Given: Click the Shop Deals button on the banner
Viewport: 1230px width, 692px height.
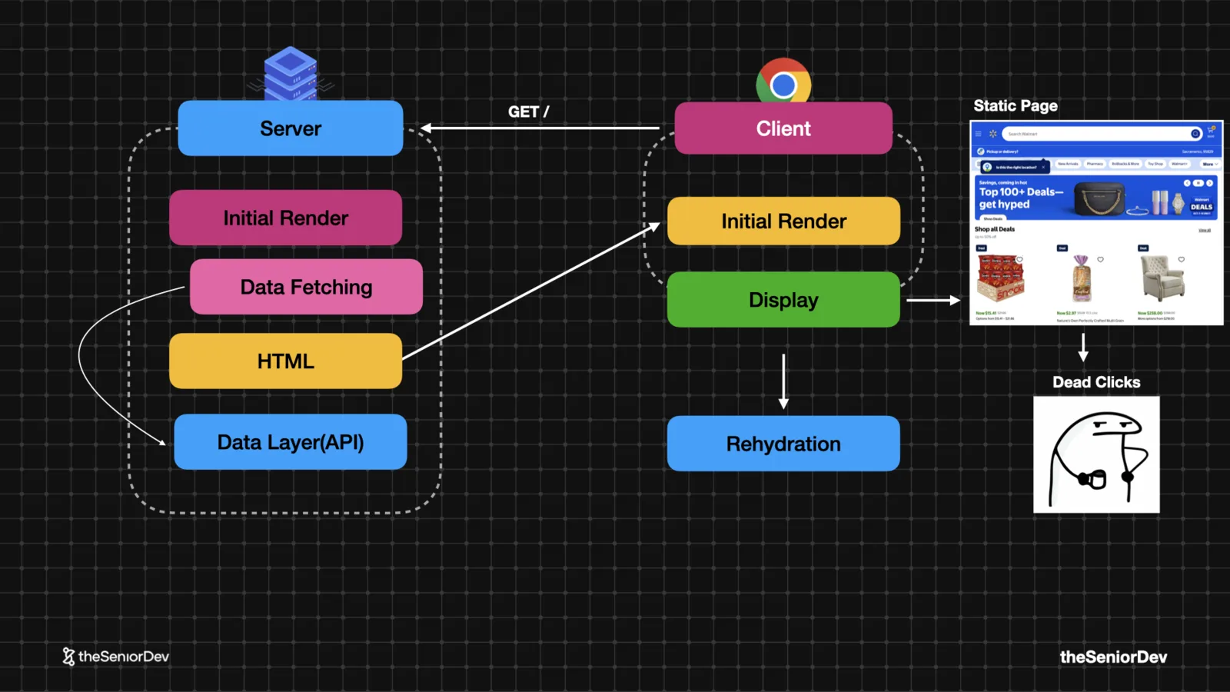Looking at the screenshot, I should [993, 218].
